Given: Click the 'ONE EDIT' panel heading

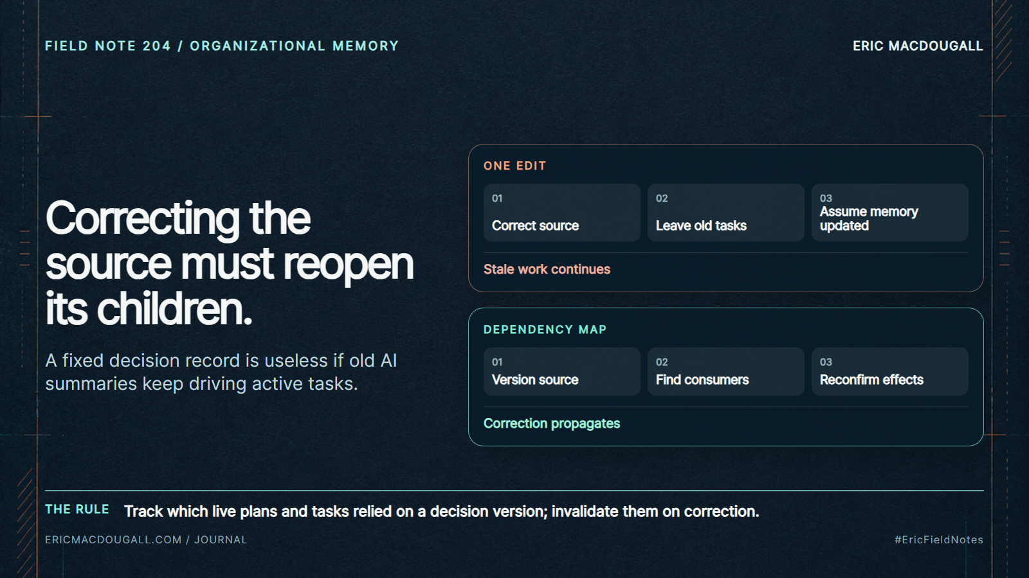Looking at the screenshot, I should 514,166.
